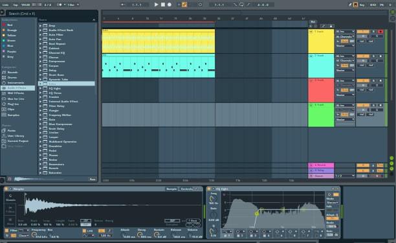This screenshot has height=243, width=396.
Task: Open track 2 input type dropdown
Action: [345, 56]
